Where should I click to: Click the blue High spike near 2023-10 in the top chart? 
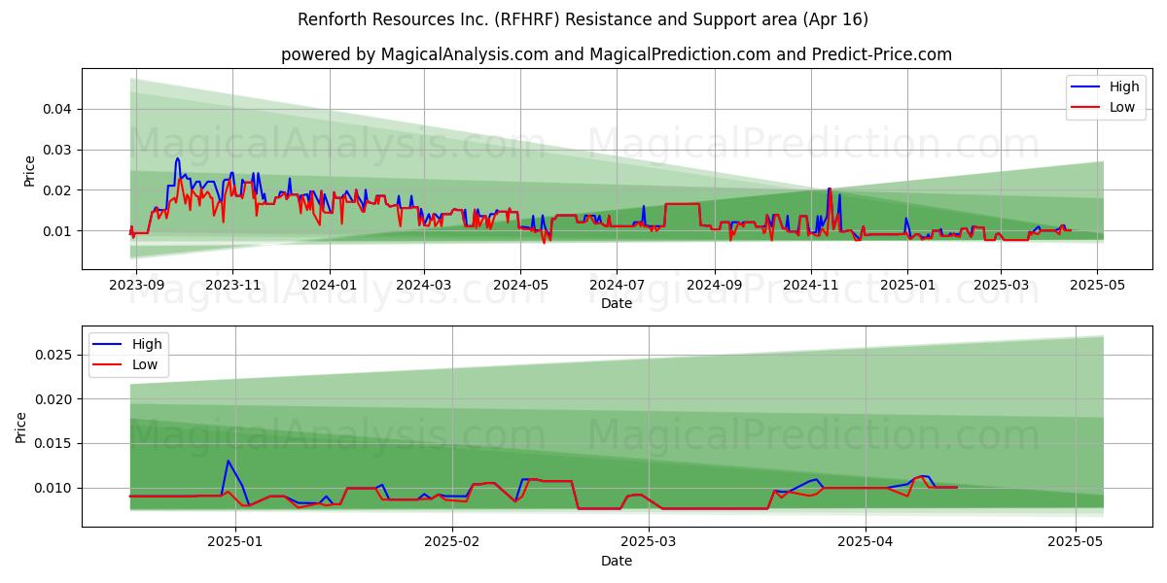click(x=177, y=159)
